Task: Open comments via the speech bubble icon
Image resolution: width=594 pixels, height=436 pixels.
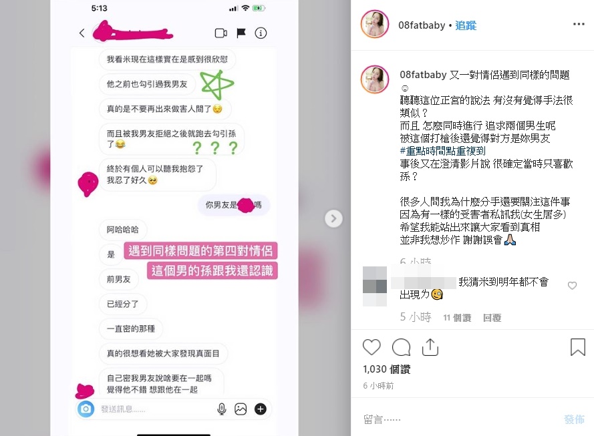Action: (x=401, y=347)
